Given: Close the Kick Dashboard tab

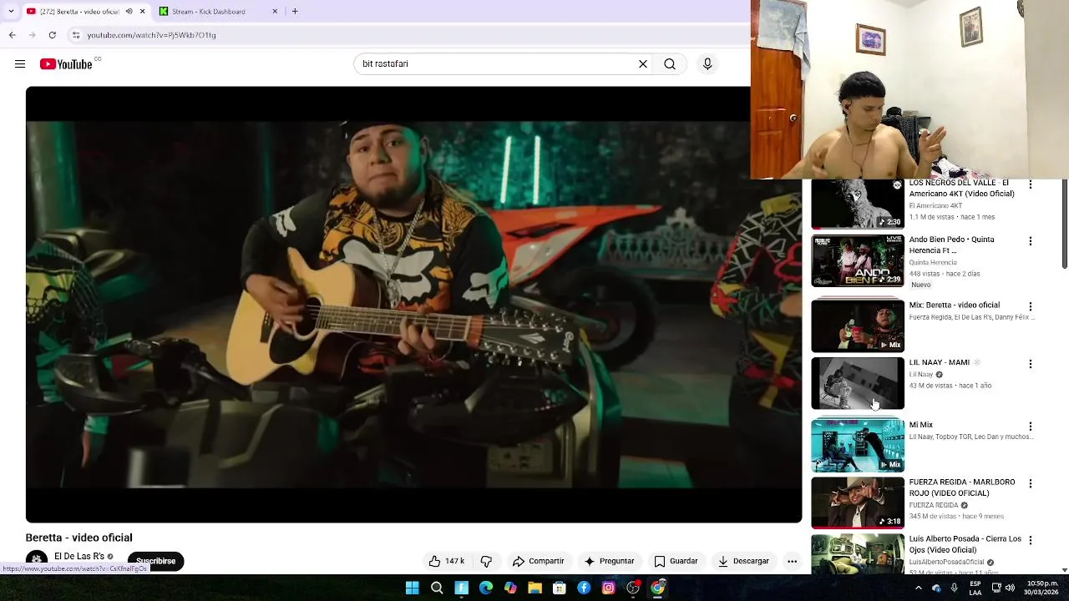Looking at the screenshot, I should click(275, 12).
